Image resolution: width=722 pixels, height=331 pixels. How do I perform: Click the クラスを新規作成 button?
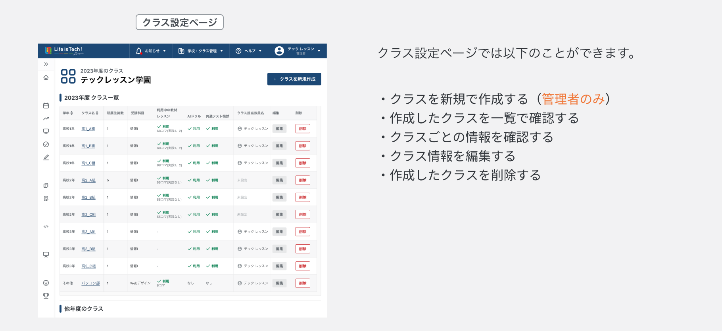(294, 79)
